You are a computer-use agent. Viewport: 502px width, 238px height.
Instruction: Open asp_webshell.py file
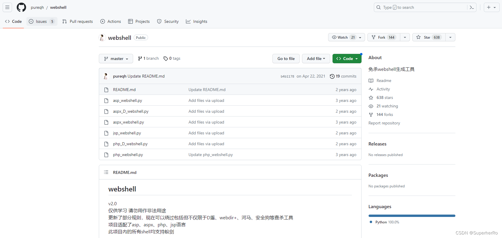[128, 100]
